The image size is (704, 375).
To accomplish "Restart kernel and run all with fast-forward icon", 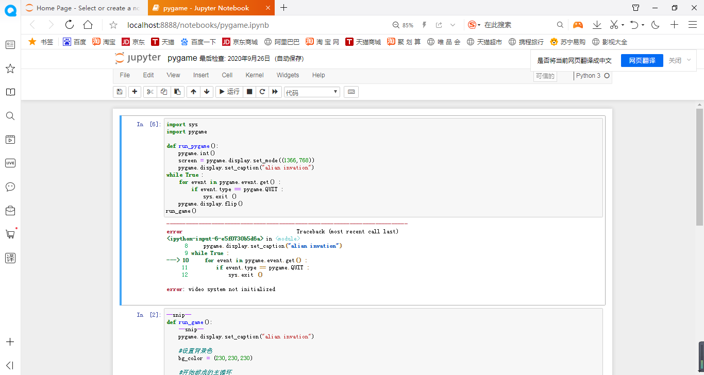I will pos(276,92).
